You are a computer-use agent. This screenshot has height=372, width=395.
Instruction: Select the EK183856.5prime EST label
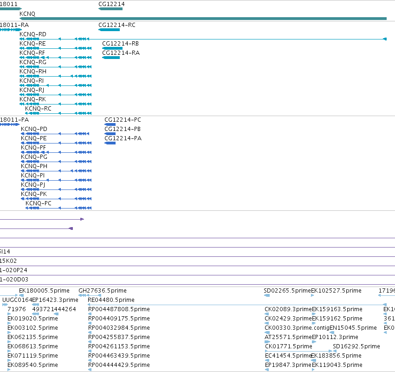(x=337, y=356)
